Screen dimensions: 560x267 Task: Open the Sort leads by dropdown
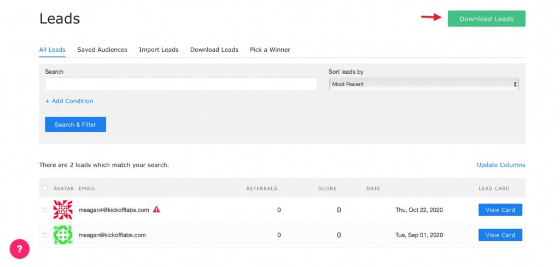pyautogui.click(x=424, y=84)
